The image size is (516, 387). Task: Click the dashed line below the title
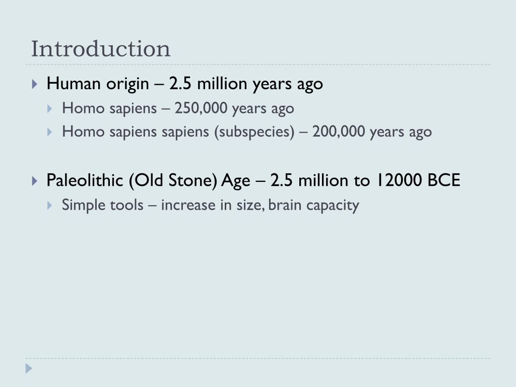[258, 64]
